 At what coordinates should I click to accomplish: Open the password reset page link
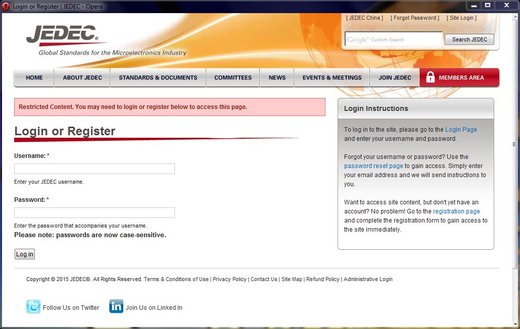point(373,166)
